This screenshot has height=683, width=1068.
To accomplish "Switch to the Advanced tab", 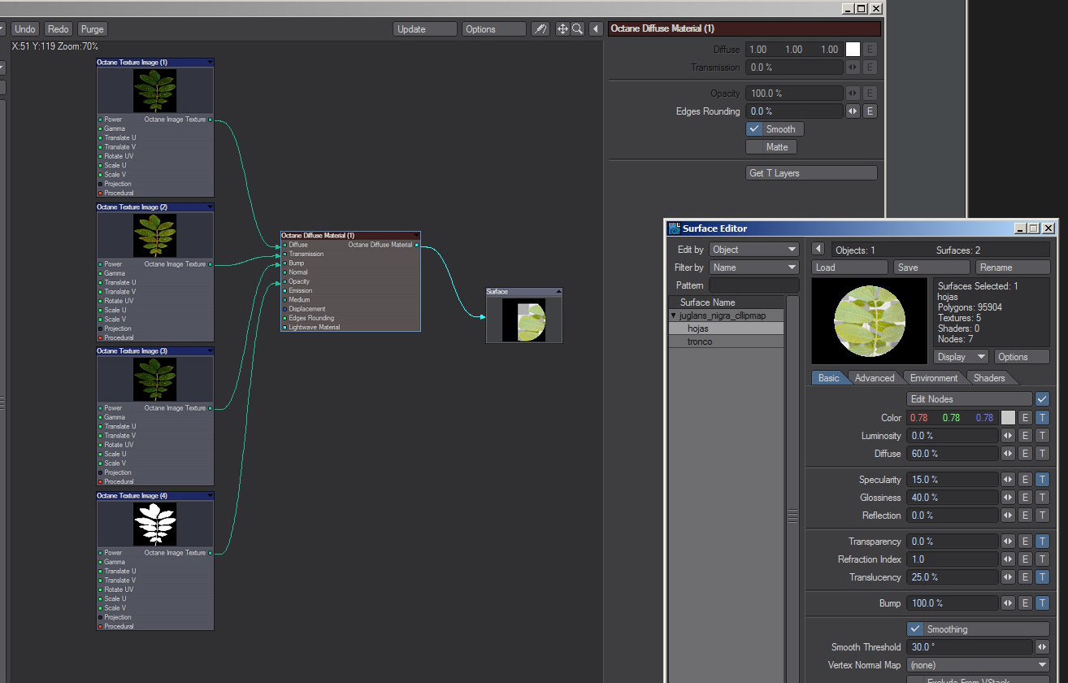I will [874, 378].
